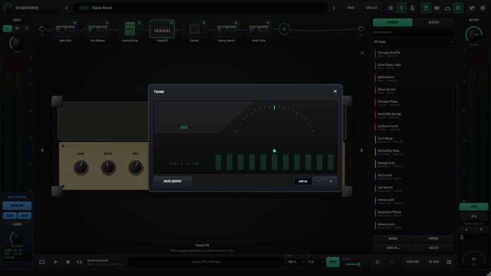Image resolution: width=491 pixels, height=276 pixels.
Task: Click the Save As button in header
Action: [x=371, y=8]
